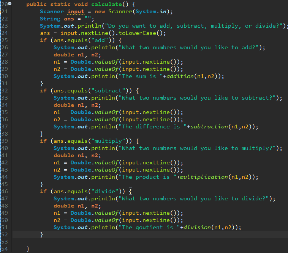Click the 'addition' method call
This screenshot has width=288, height=253.
coord(180,76)
